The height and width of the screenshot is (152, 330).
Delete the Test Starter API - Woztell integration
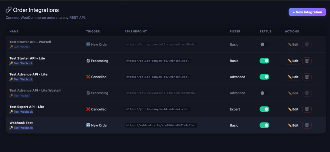(307, 44)
